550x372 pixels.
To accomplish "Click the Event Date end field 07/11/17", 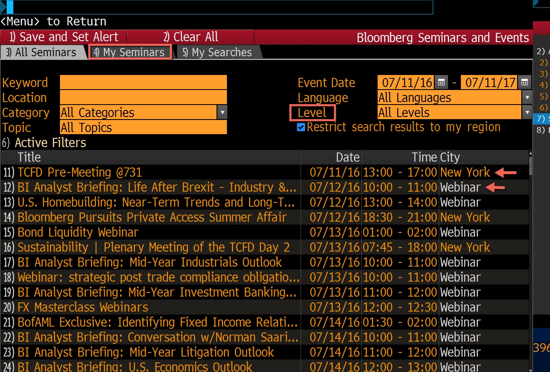I will click(490, 82).
